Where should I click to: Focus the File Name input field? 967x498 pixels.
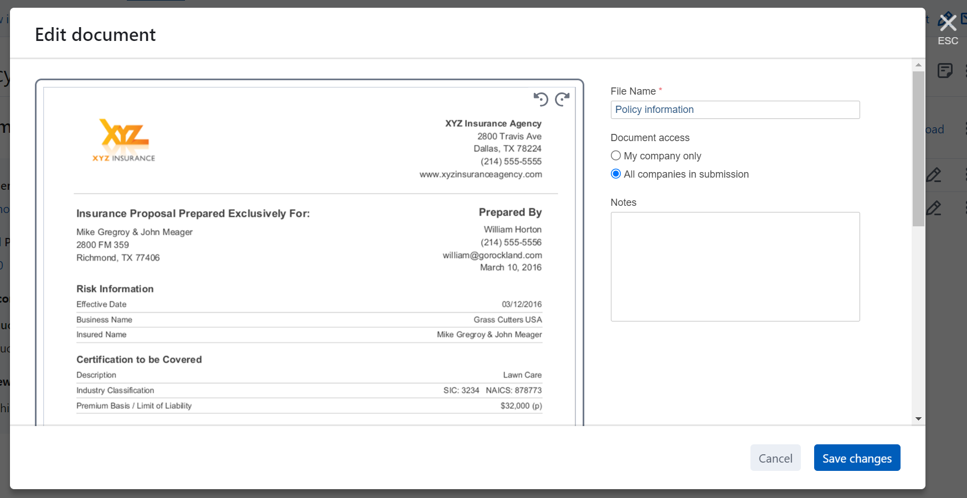tap(735, 110)
